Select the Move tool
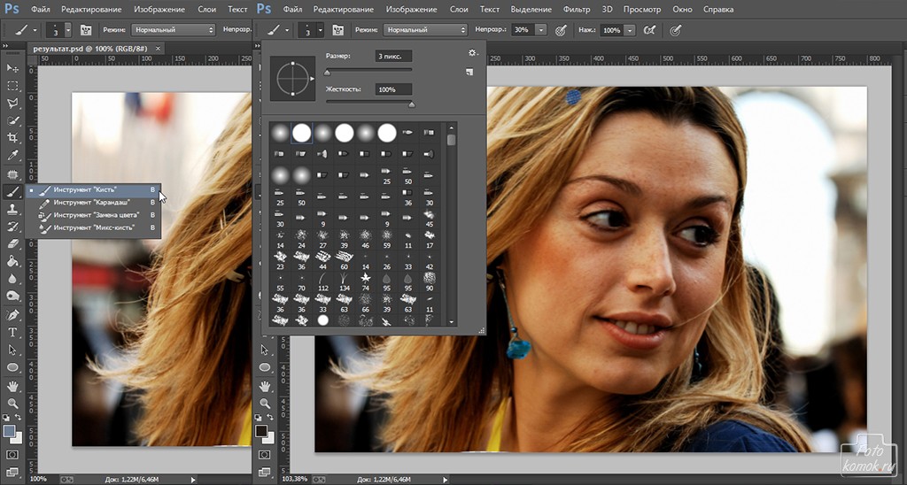The width and height of the screenshot is (907, 485). (13, 68)
